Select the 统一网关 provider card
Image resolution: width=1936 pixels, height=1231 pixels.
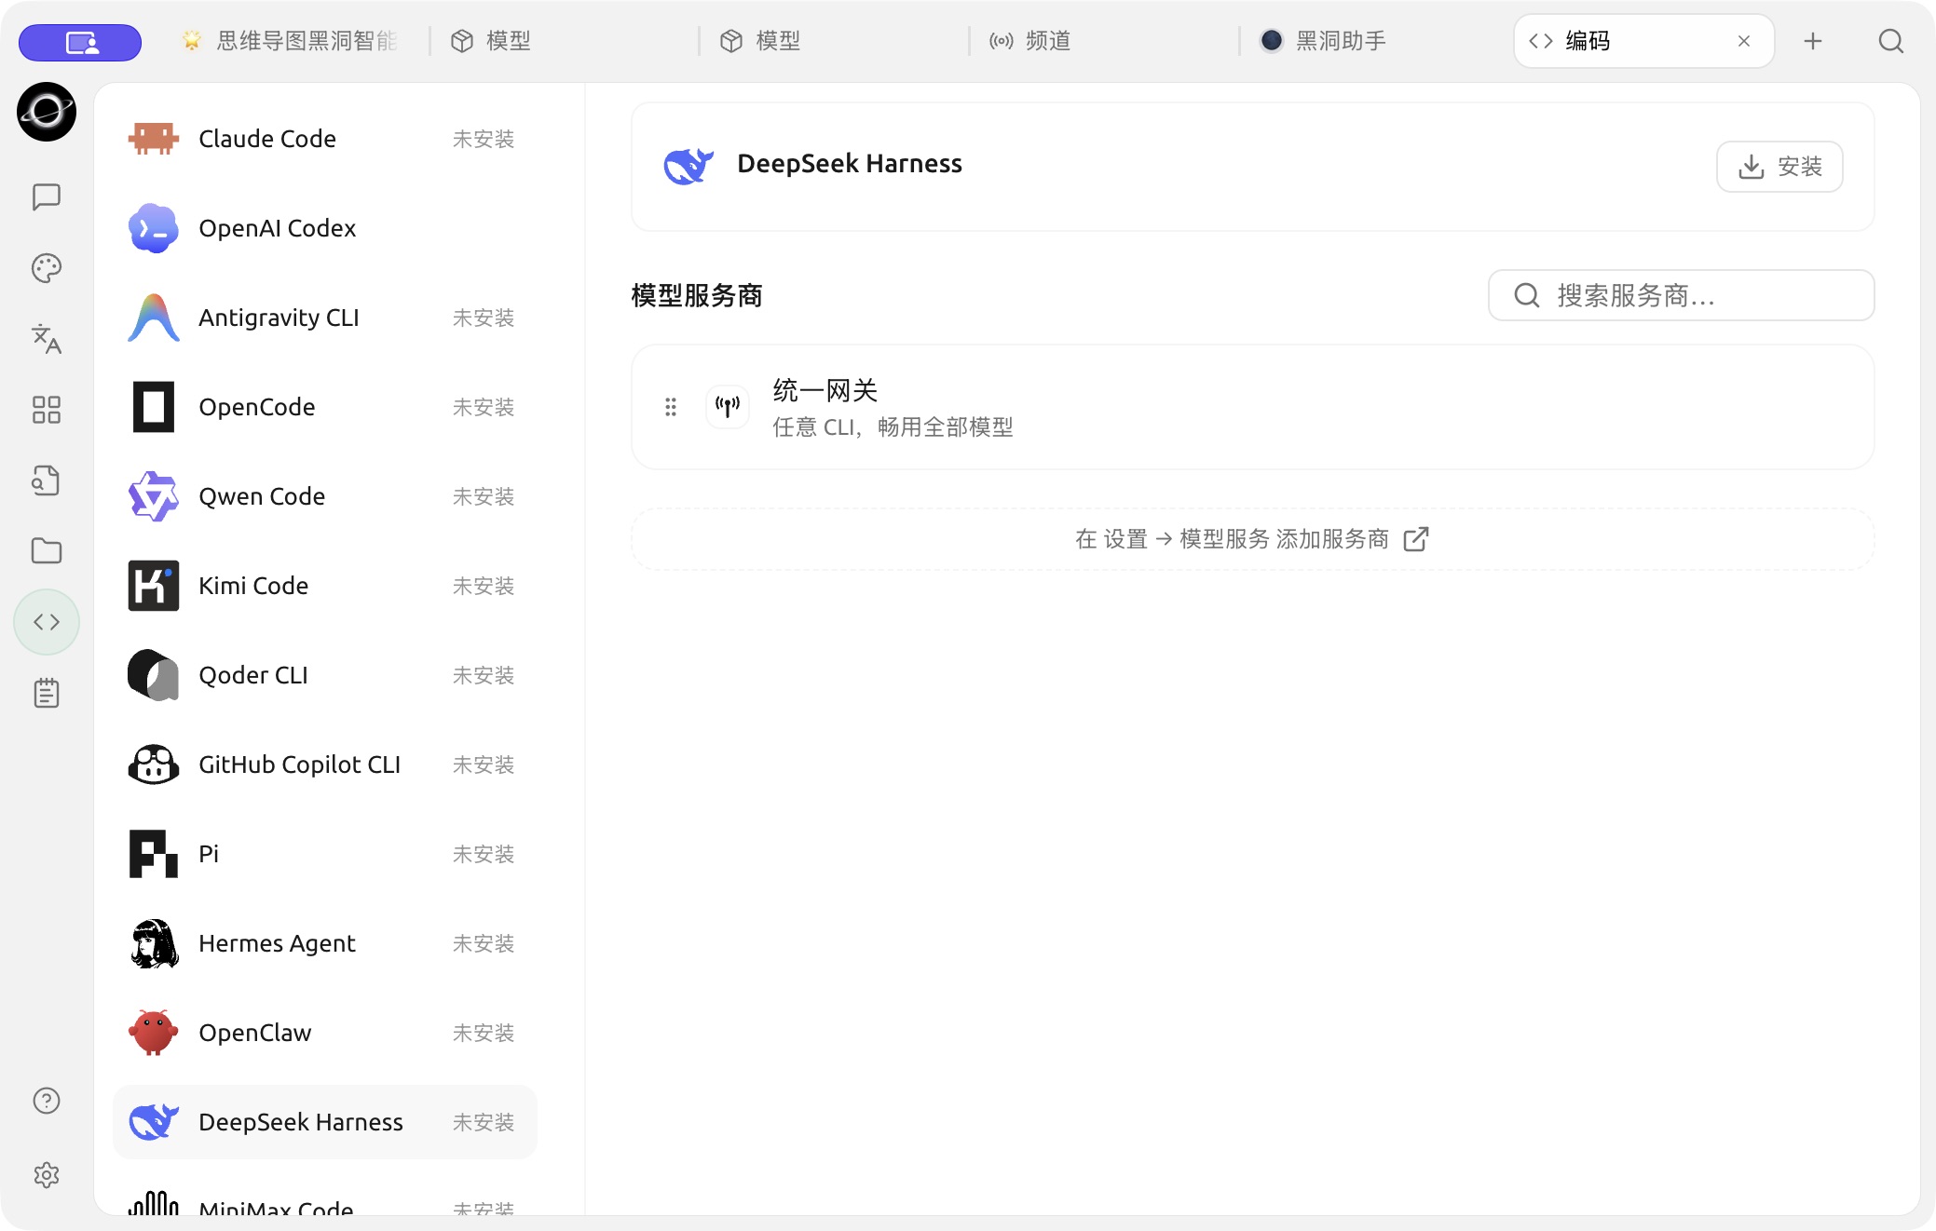[x=1252, y=407]
